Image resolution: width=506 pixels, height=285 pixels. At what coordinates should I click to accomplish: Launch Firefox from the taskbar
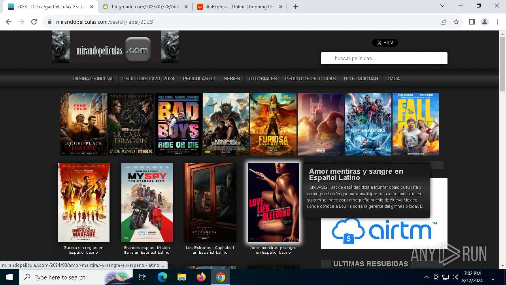[x=201, y=277]
